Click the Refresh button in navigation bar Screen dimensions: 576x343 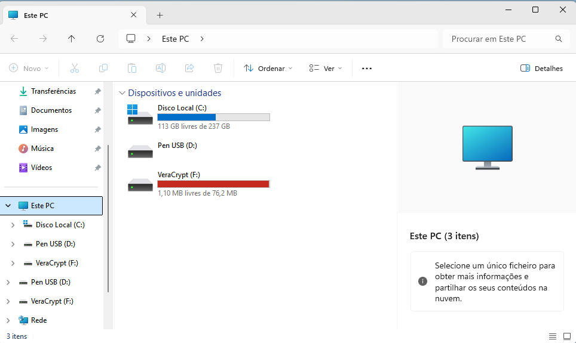[x=100, y=39]
